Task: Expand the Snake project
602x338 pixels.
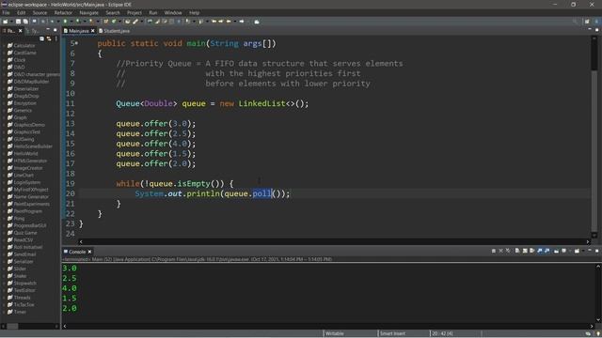Action: pos(4,276)
